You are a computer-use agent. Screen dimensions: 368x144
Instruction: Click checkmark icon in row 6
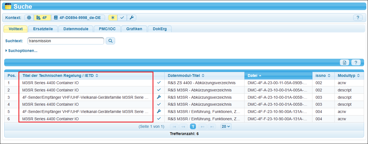pos(159,119)
